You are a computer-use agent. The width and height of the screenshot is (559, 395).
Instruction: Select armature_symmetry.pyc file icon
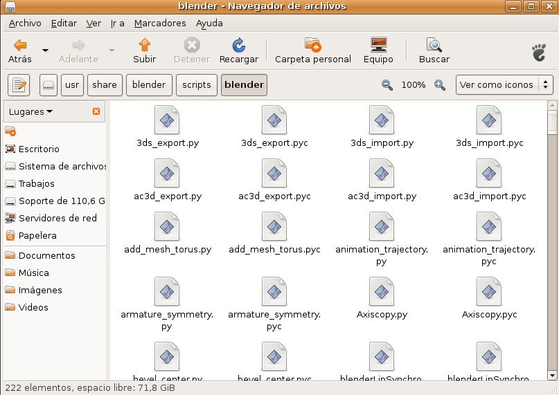pyautogui.click(x=274, y=292)
